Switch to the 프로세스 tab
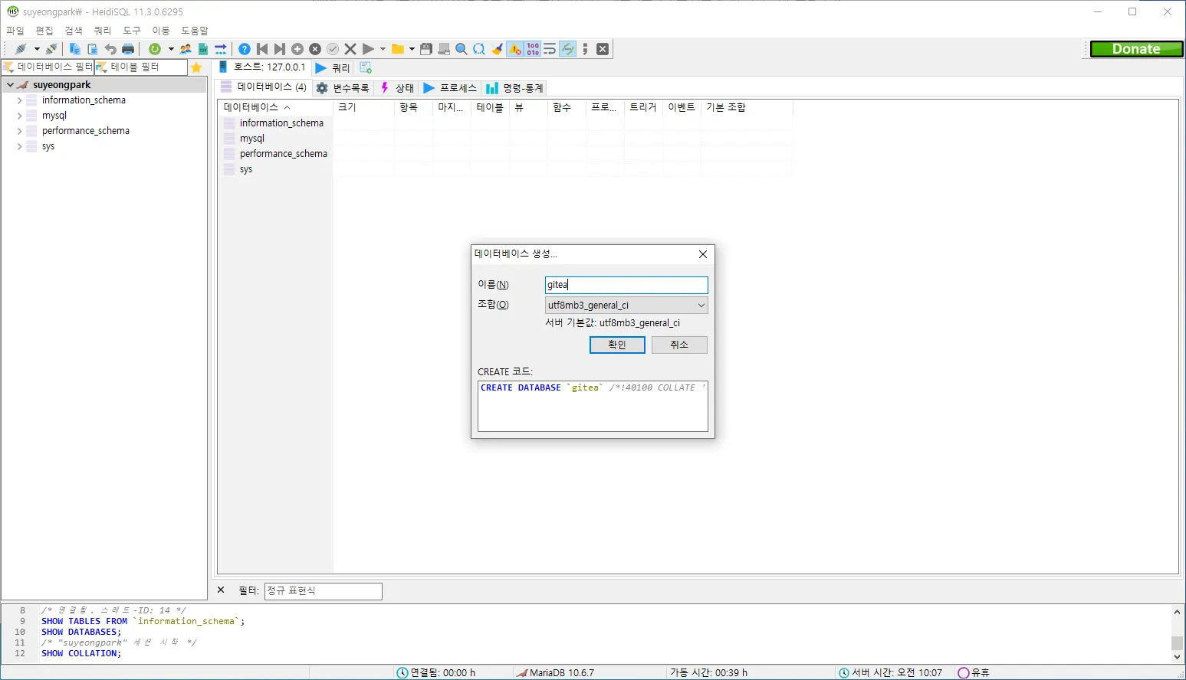The height and width of the screenshot is (680, 1186). pyautogui.click(x=450, y=88)
